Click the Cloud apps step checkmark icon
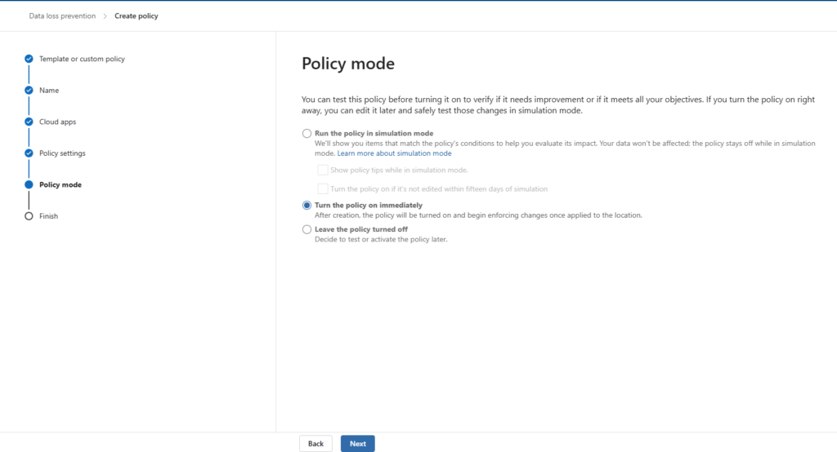This screenshot has height=452, width=837. coord(29,122)
